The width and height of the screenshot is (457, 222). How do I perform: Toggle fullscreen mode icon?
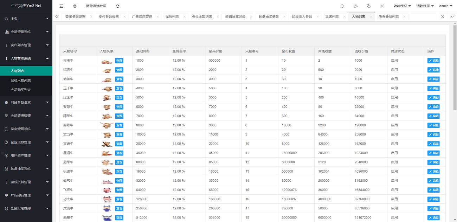(x=382, y=6)
